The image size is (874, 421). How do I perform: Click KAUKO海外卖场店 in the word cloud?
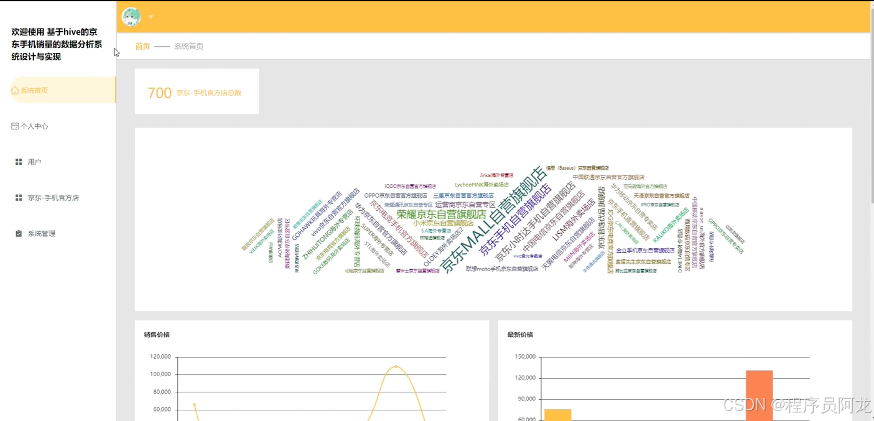pyautogui.click(x=671, y=224)
